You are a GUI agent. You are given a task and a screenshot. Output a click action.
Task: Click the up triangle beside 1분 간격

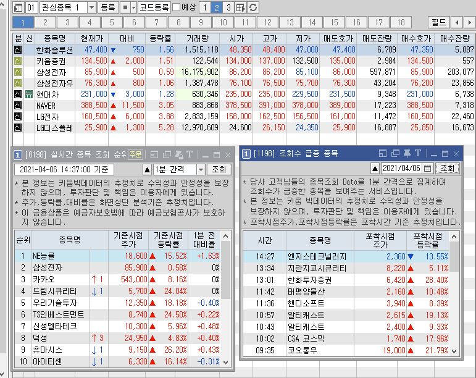147,169
